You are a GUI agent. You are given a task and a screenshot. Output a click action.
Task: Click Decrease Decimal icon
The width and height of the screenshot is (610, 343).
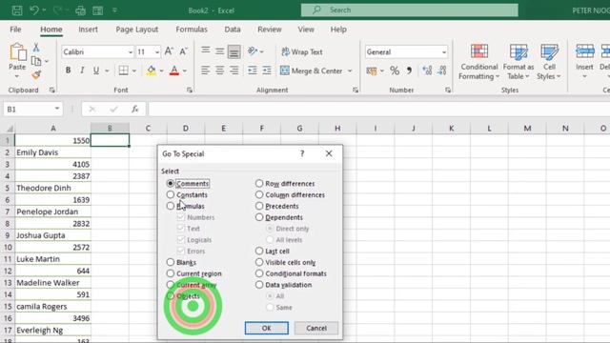click(x=442, y=71)
